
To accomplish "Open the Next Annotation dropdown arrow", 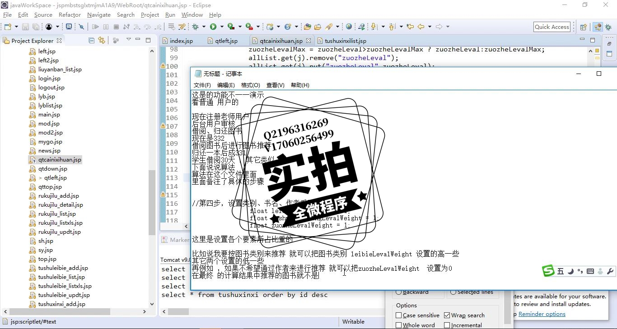I will pyautogui.click(x=383, y=27).
